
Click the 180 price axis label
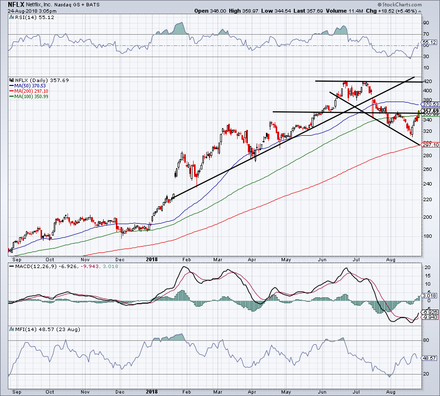pos(428,236)
